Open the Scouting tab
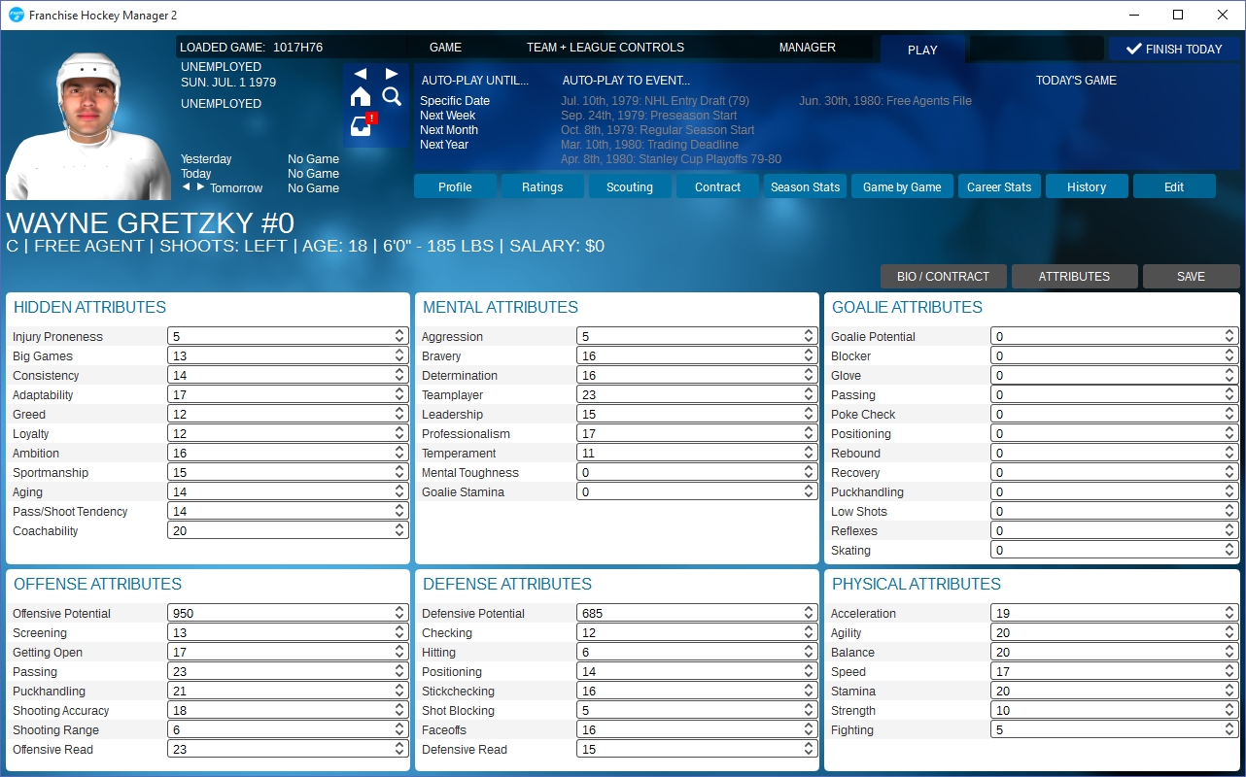Screen dimensions: 1246x777 click(x=630, y=186)
